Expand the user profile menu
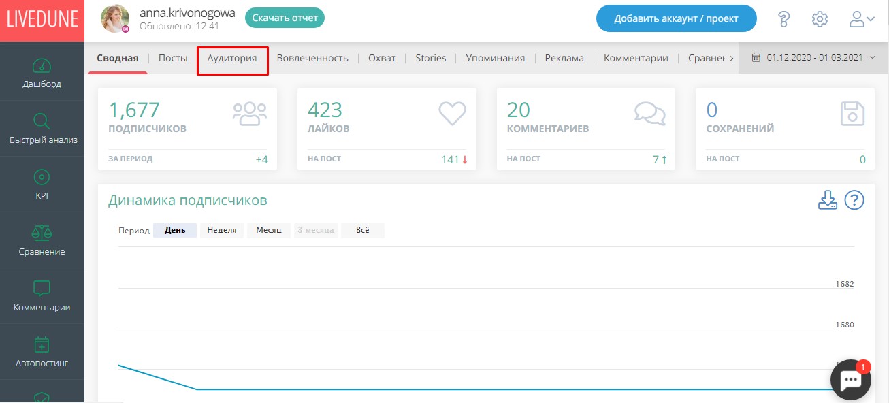889x403 pixels. 862,19
